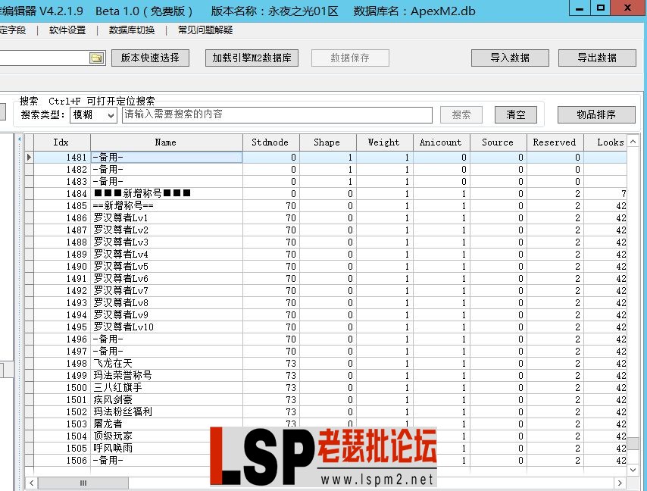
Task: Click the folder browse icon
Action: pyautogui.click(x=96, y=58)
